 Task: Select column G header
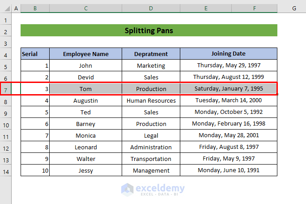click(x=294, y=9)
